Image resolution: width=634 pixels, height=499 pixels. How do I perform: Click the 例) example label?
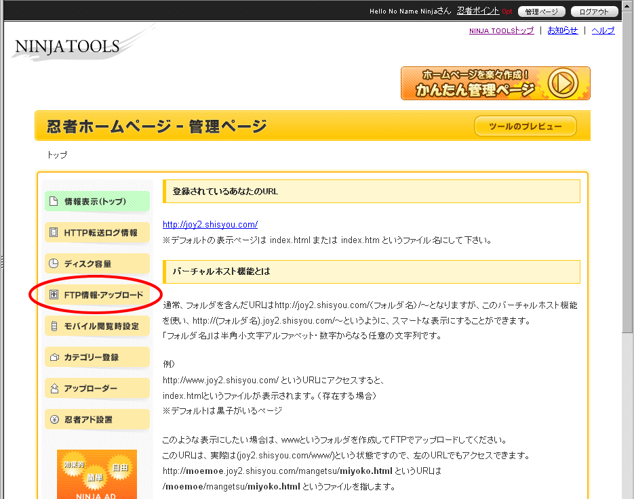pos(169,364)
